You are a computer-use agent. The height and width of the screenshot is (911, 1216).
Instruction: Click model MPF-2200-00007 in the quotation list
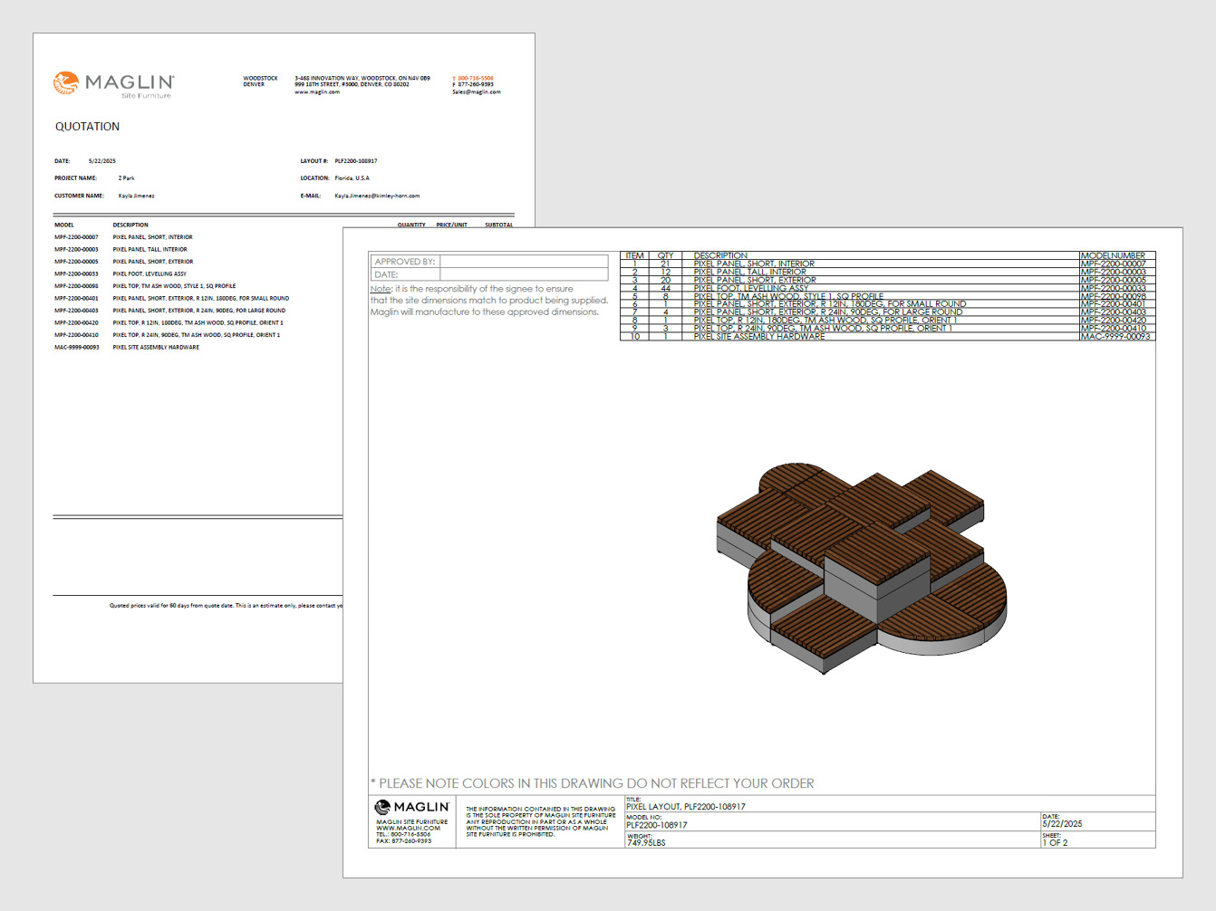pos(76,237)
